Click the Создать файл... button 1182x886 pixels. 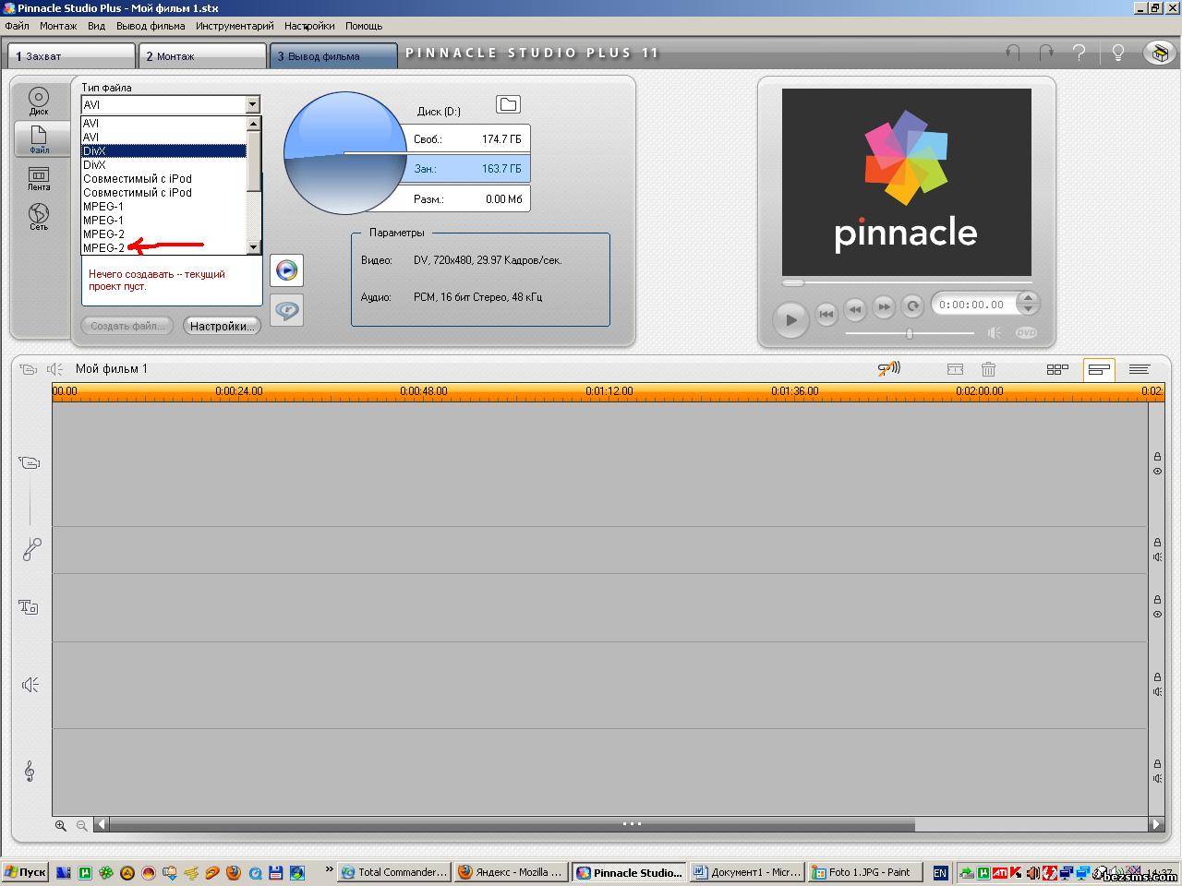point(127,326)
